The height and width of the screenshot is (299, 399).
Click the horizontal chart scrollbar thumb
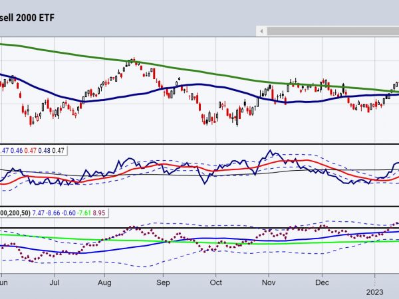(333, 31)
